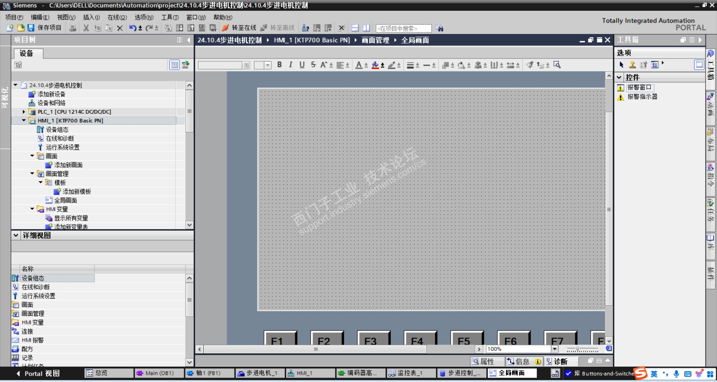Open the 总览 overview from taskbar
The image size is (717, 382).
point(109,373)
